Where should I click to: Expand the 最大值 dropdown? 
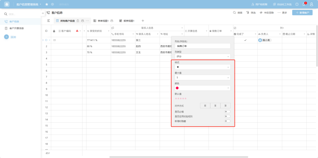point(202,78)
